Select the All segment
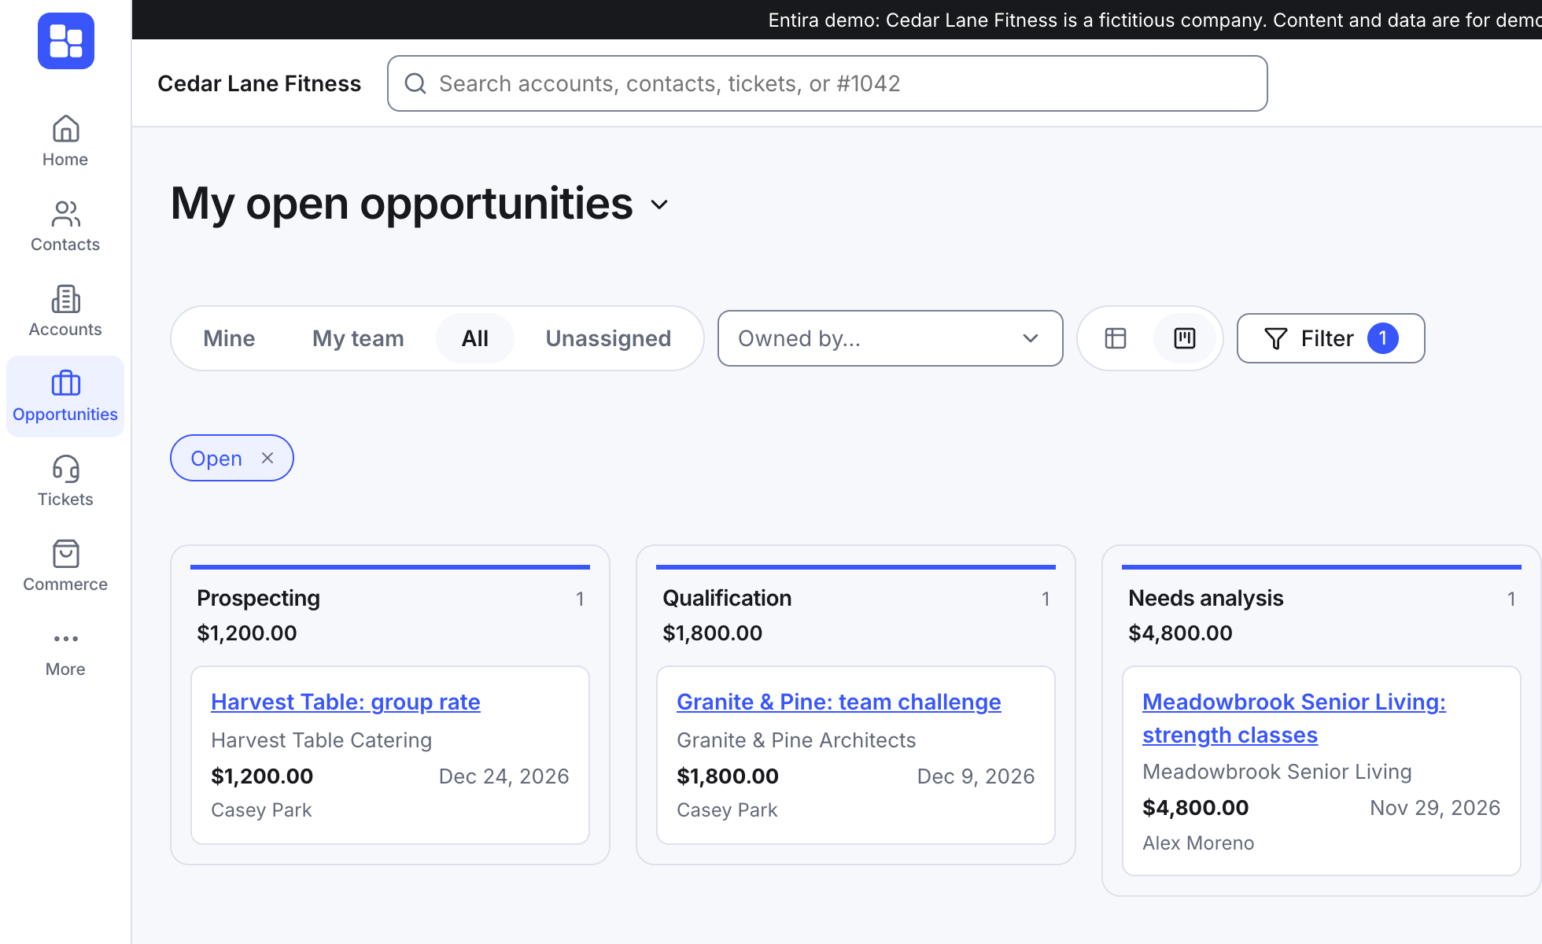 (x=475, y=338)
